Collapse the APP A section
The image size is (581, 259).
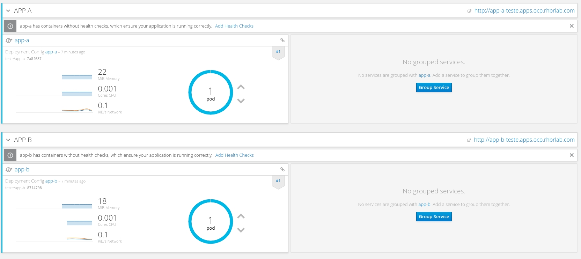8,11
